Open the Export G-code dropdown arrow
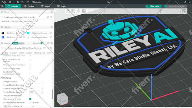This screenshot has height=108, width=192. (165, 6)
